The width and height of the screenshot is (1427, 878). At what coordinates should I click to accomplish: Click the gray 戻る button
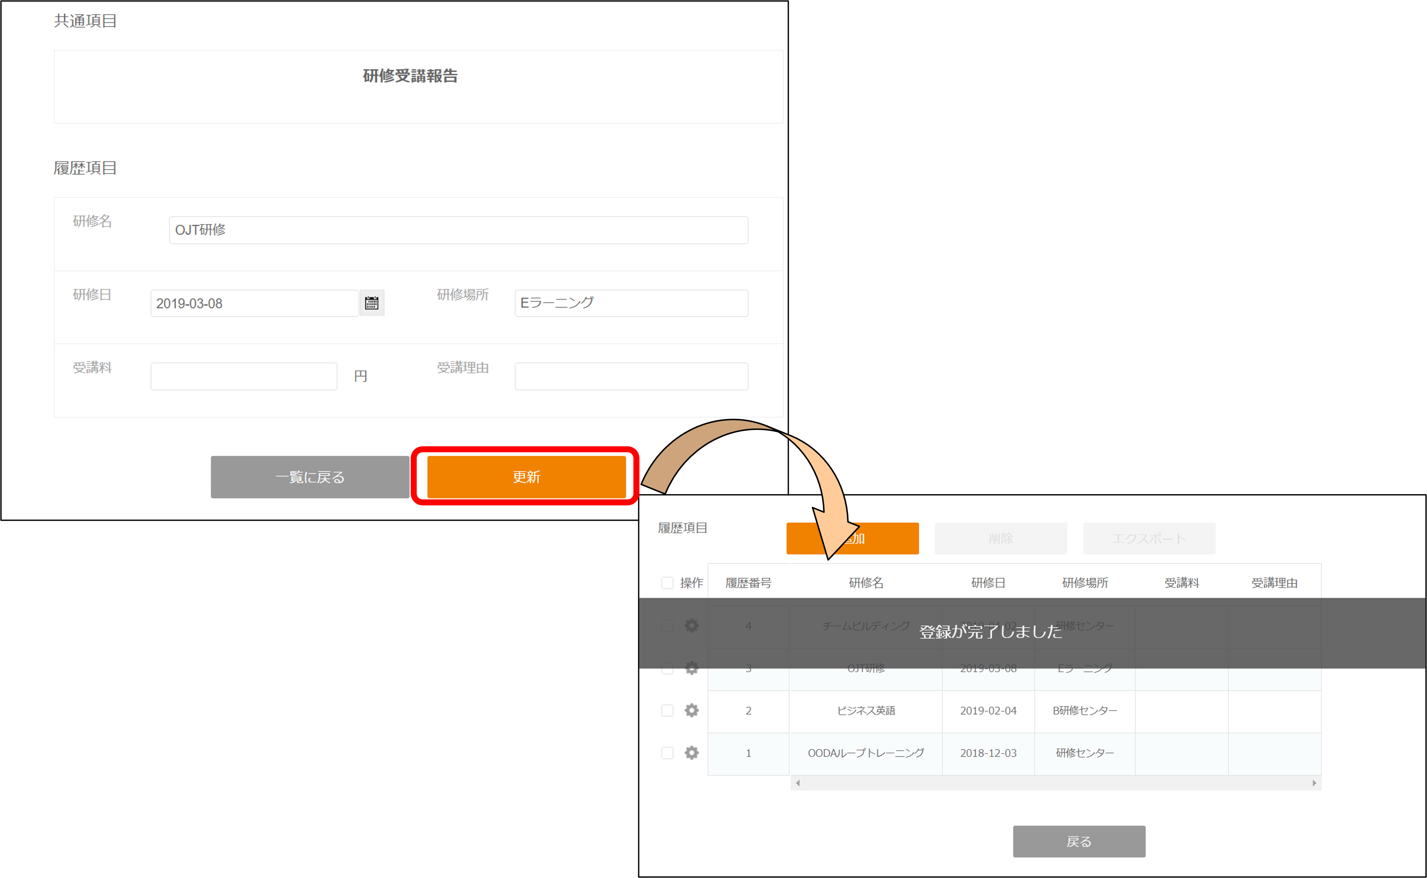(x=1079, y=841)
